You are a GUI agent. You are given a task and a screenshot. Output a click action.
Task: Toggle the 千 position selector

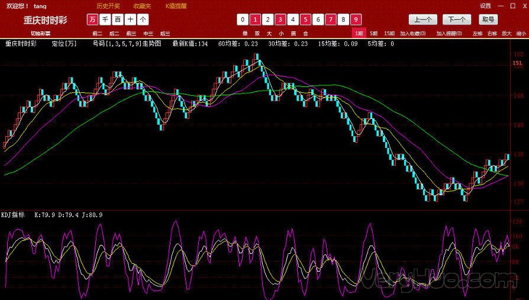click(x=105, y=20)
